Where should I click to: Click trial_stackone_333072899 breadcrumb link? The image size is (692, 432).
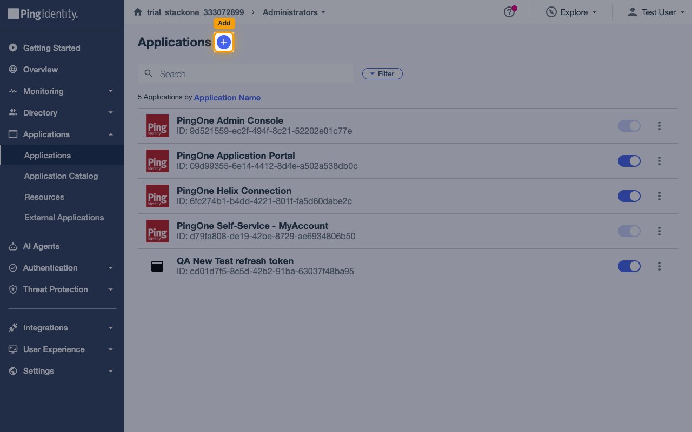(195, 12)
